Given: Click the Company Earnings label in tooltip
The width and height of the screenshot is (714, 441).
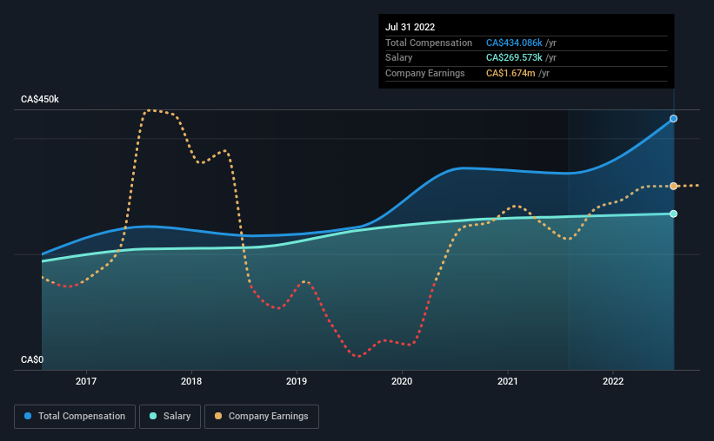Looking at the screenshot, I should 425,73.
